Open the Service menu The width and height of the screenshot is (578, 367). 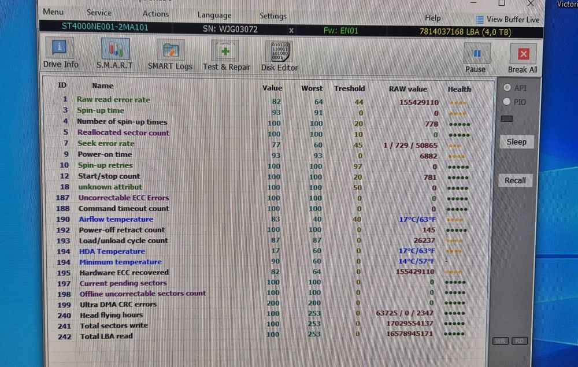pos(99,13)
